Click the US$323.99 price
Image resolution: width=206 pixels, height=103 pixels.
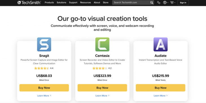point(102,76)
